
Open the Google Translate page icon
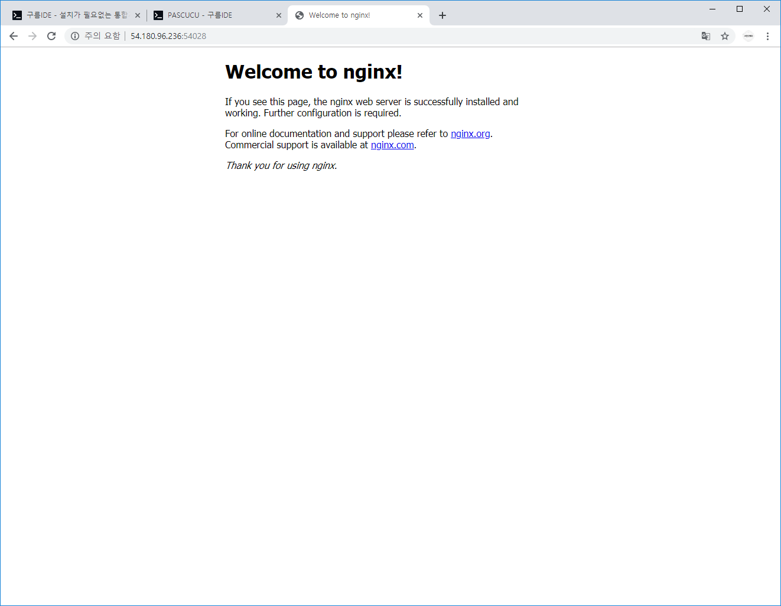tap(706, 36)
